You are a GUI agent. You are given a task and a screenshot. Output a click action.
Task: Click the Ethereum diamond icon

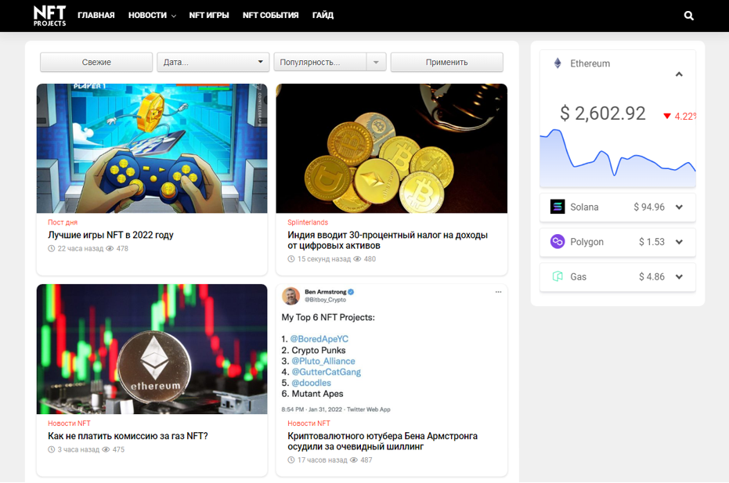click(x=558, y=63)
